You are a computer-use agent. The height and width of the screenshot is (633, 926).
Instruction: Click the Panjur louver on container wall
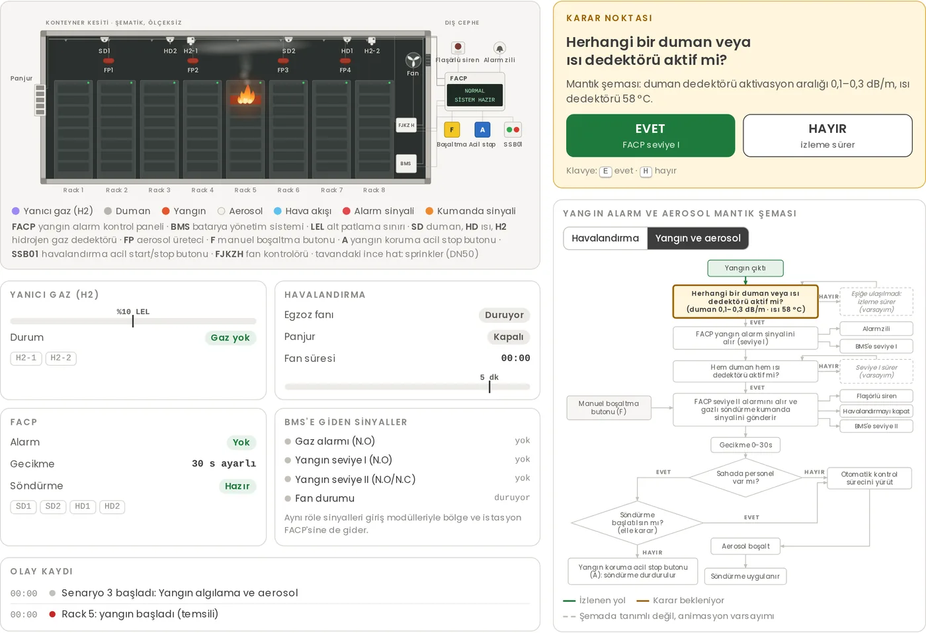(x=40, y=100)
